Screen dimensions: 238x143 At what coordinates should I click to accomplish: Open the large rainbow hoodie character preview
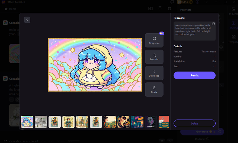point(95,65)
